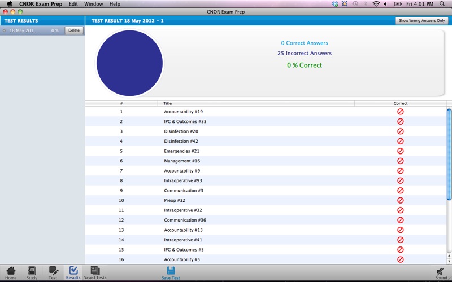
Task: Click the 0 Correct Answers text
Action: 305,43
